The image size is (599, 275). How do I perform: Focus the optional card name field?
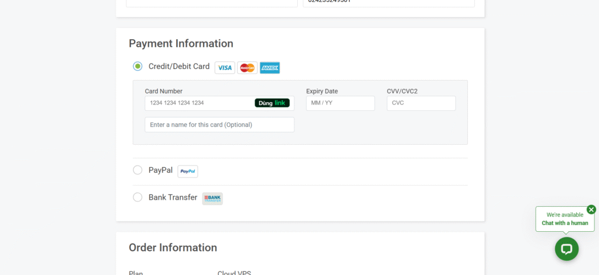pyautogui.click(x=219, y=125)
